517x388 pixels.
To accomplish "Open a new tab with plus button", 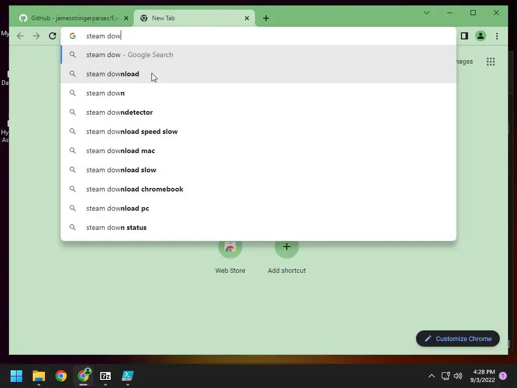I will point(266,18).
